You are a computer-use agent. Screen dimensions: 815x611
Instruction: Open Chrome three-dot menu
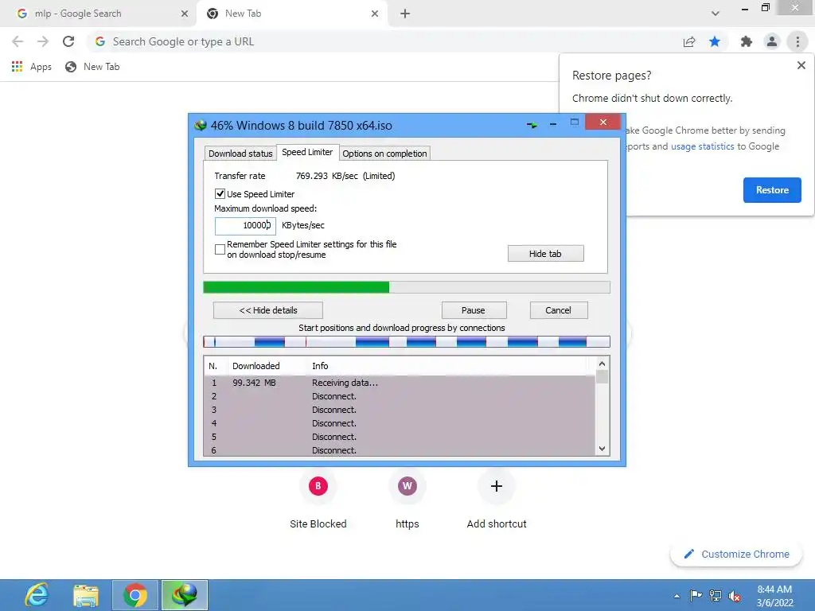point(797,41)
